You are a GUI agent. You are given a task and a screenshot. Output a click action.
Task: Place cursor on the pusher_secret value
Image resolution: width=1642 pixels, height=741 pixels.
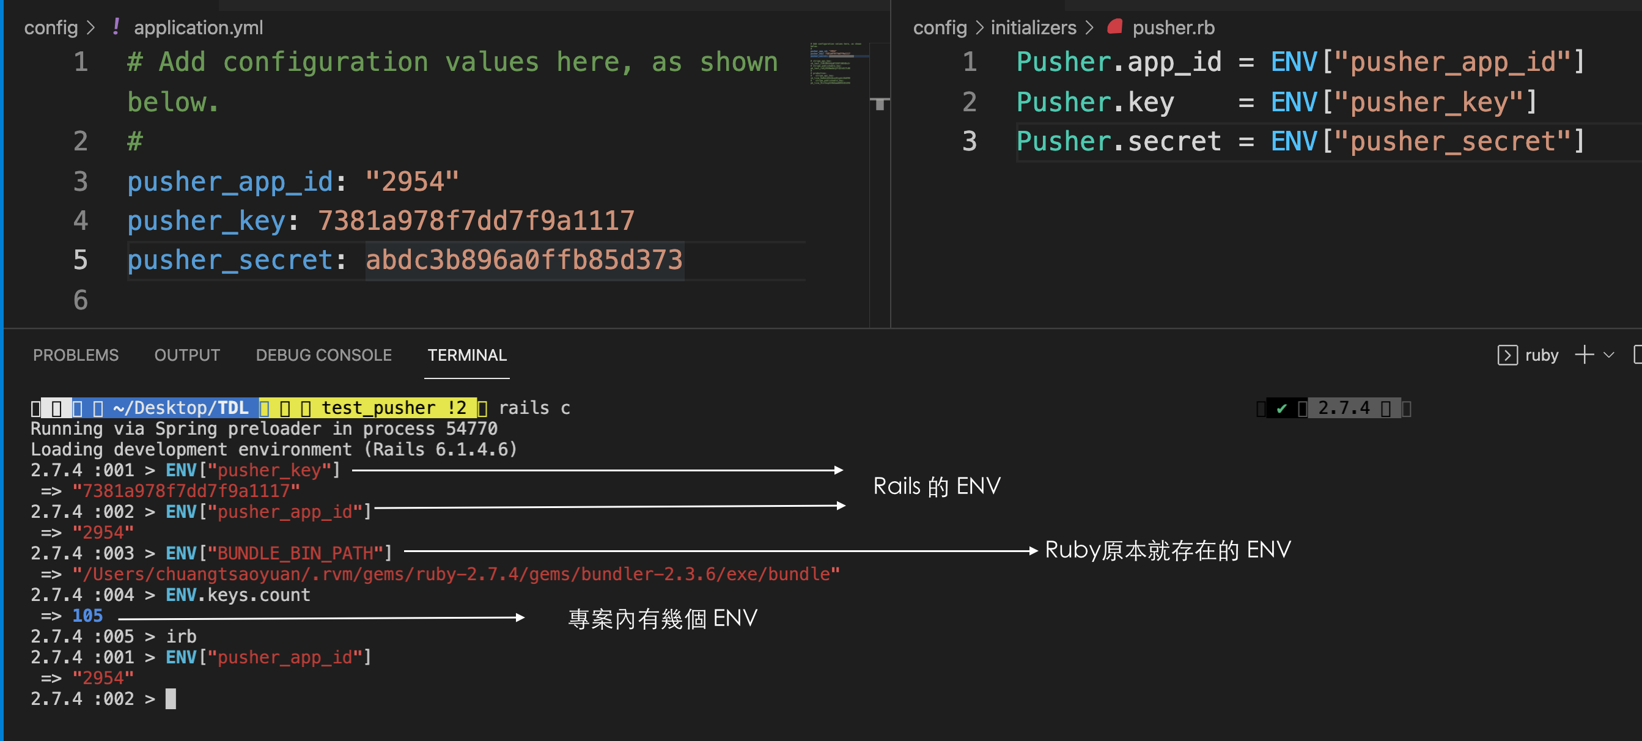(x=523, y=260)
